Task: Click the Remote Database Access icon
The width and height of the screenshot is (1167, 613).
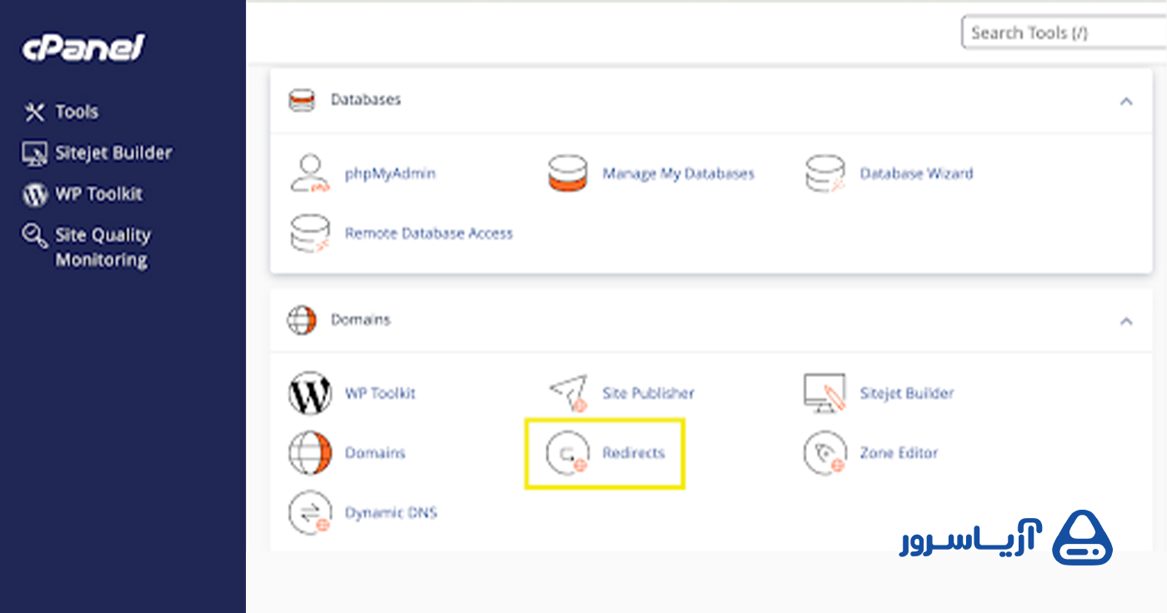Action: (310, 233)
